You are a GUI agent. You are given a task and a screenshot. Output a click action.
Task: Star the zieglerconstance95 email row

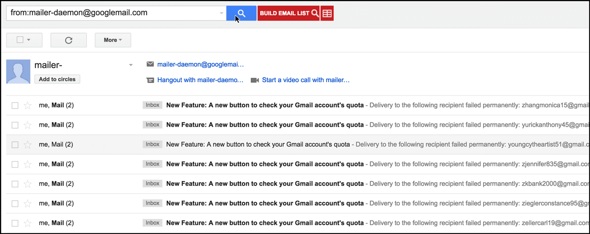[x=28, y=204]
